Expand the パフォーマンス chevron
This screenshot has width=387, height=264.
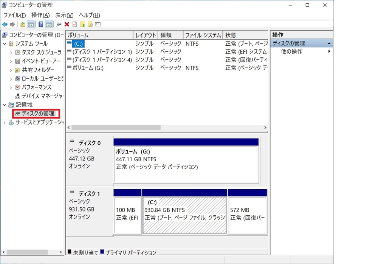click(11, 88)
